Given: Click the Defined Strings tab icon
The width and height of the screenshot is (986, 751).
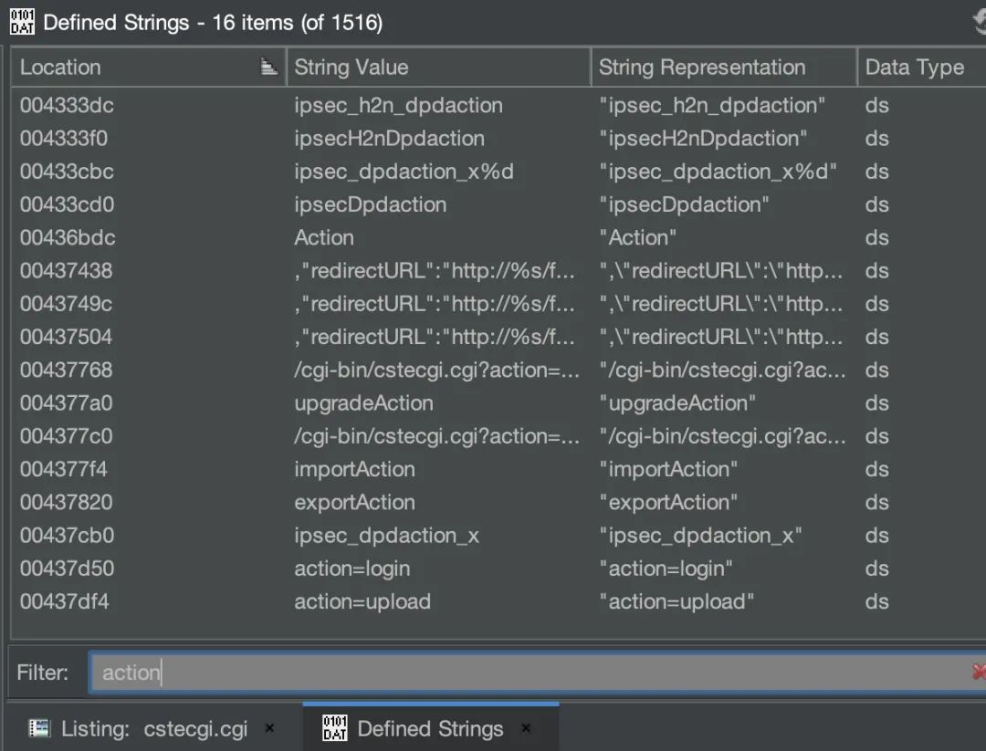Looking at the screenshot, I should click(334, 728).
